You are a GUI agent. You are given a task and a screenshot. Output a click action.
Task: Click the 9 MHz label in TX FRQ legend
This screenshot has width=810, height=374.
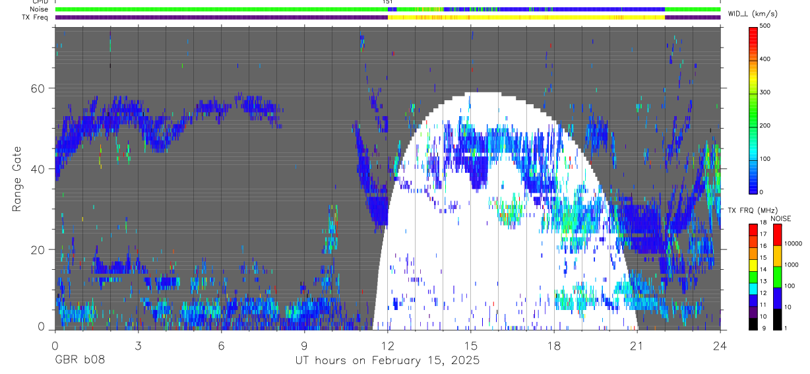tap(763, 328)
